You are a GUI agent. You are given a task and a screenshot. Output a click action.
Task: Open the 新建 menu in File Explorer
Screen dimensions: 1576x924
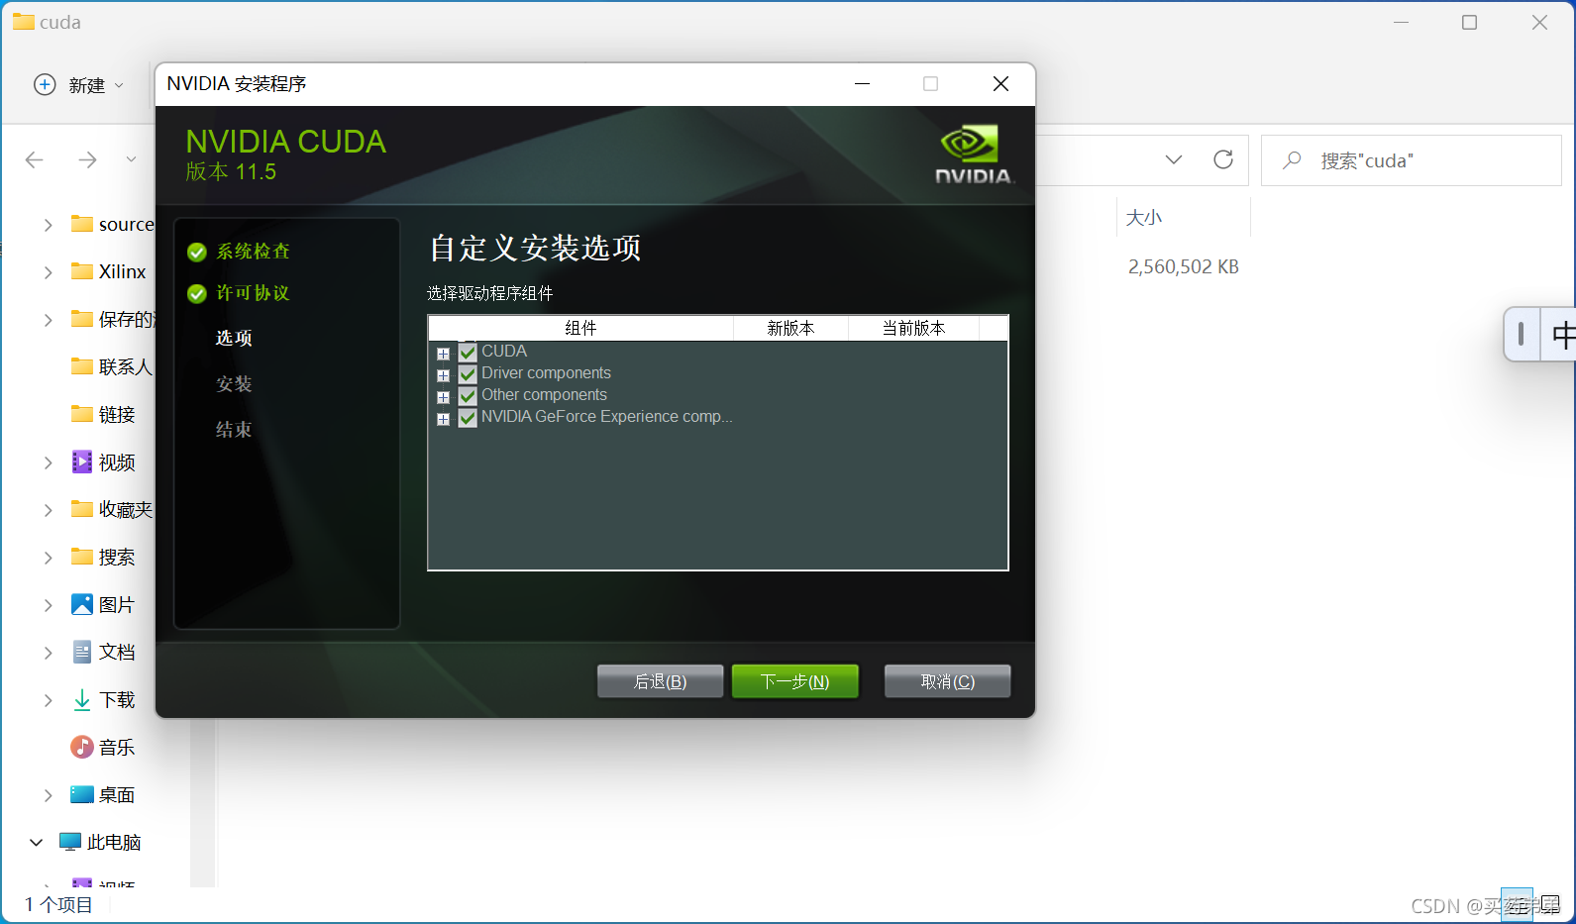pyautogui.click(x=79, y=85)
